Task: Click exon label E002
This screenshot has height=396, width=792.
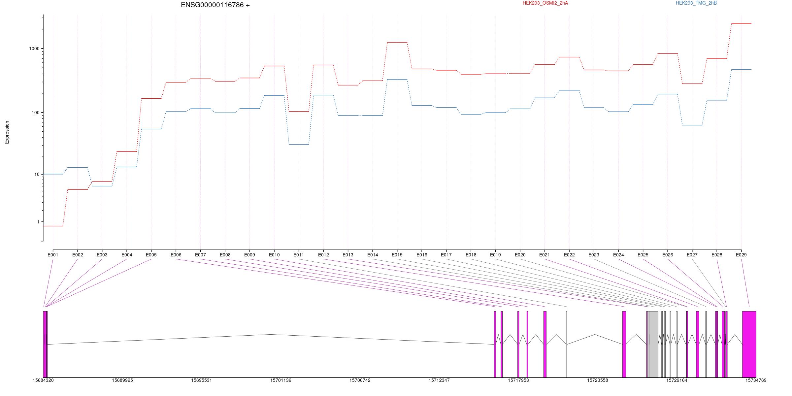Action: coord(78,255)
